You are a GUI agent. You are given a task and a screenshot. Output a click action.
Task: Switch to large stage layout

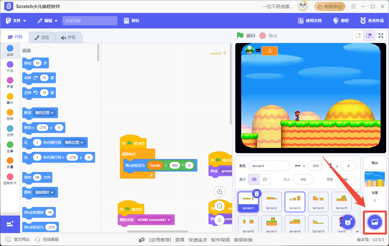(x=369, y=36)
